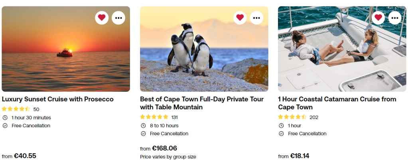
Task: Toggle heart on Best of Cape Town tour
Action: [x=240, y=18]
